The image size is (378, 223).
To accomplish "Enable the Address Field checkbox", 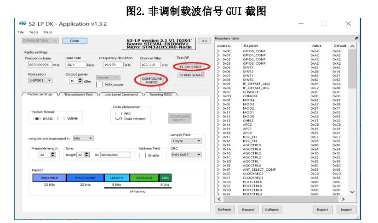I will [x=142, y=156].
